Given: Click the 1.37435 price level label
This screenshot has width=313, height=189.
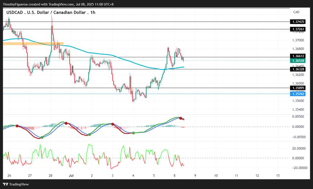Looking at the screenshot, I should tap(298, 22).
